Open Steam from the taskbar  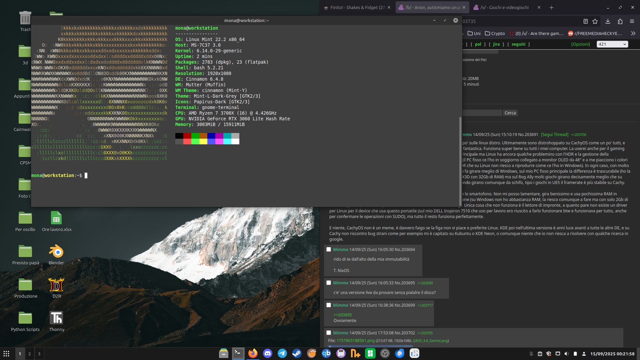297,353
